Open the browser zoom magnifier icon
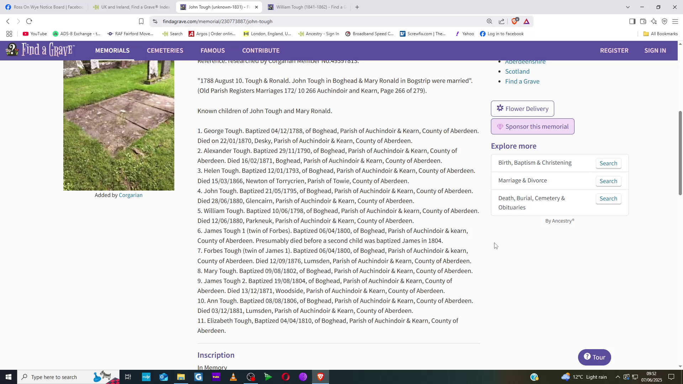The width and height of the screenshot is (683, 384). coord(489,21)
